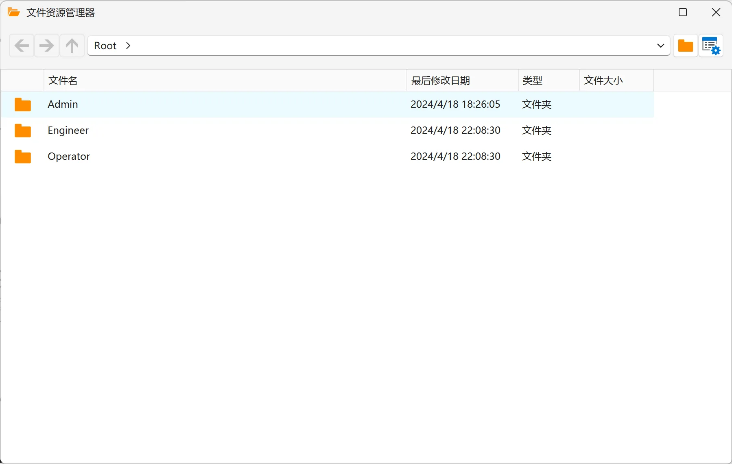Screen dimensions: 732x464
Task: Expand the address bar path dropdown
Action: coord(661,46)
